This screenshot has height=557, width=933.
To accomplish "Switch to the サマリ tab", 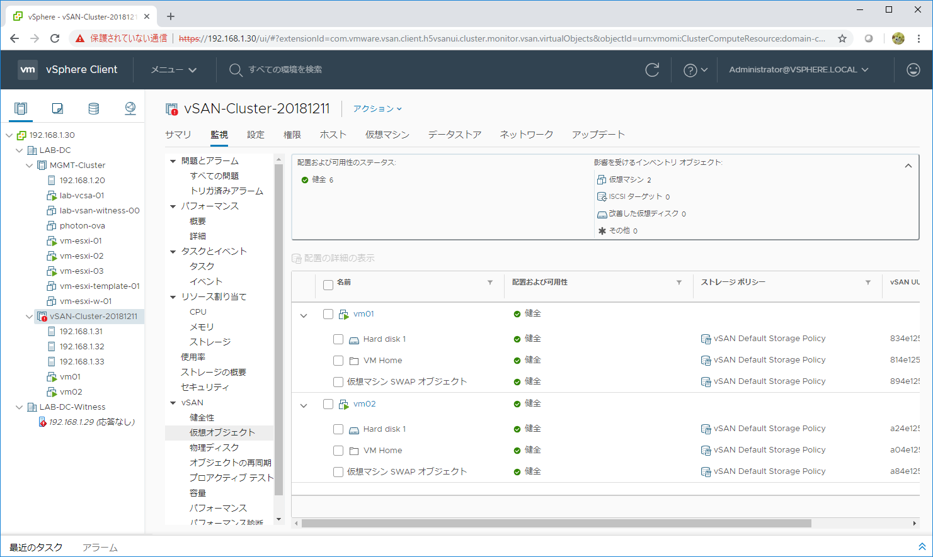I will pyautogui.click(x=178, y=135).
